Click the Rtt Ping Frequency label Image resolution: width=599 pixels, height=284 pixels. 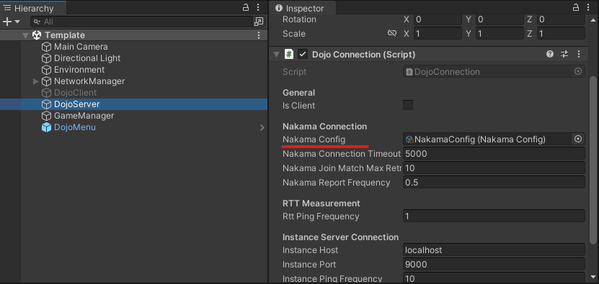tap(321, 216)
